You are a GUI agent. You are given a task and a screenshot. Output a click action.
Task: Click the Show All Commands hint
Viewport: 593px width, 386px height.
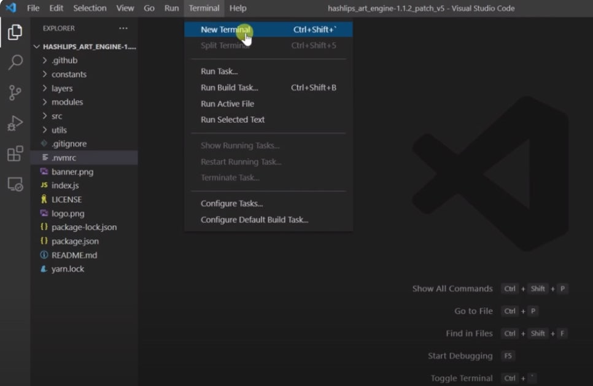pos(452,288)
